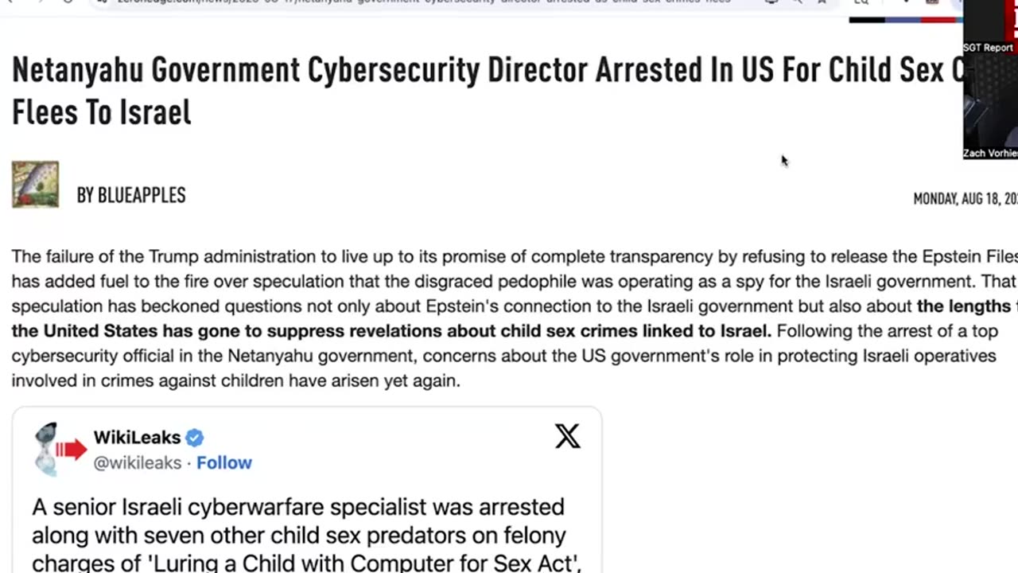Click the black-blue-red striped banner bar
Image resolution: width=1018 pixels, height=573 pixels.
pyautogui.click(x=906, y=19)
